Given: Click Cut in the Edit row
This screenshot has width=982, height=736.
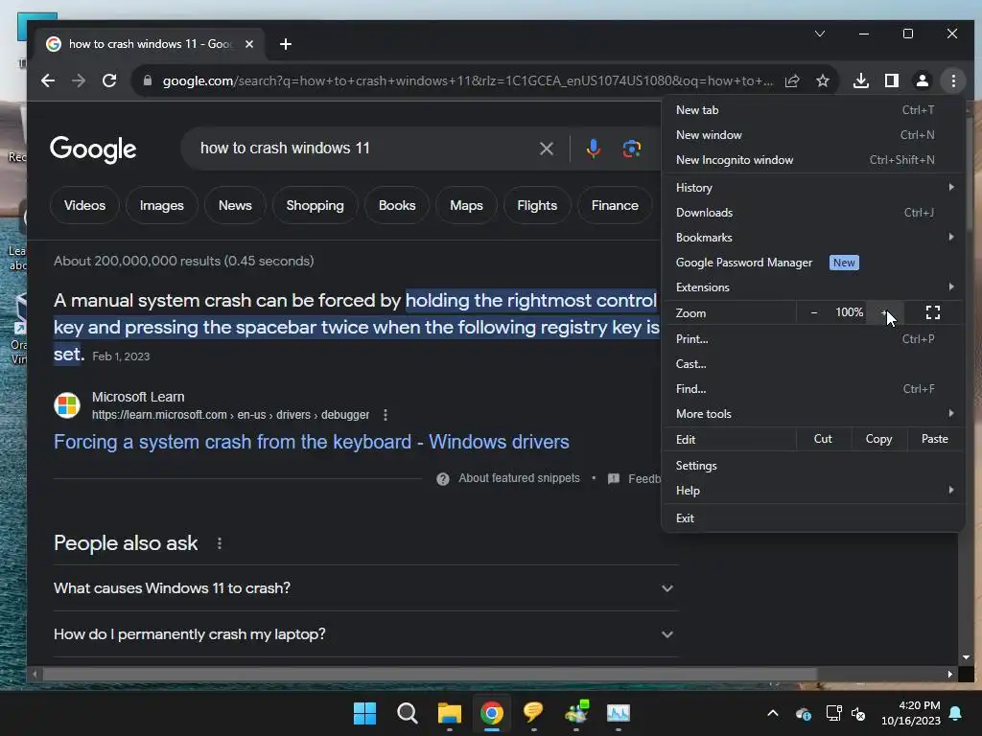Looking at the screenshot, I should (823, 439).
